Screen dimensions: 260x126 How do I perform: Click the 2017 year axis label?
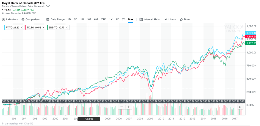click(235, 119)
